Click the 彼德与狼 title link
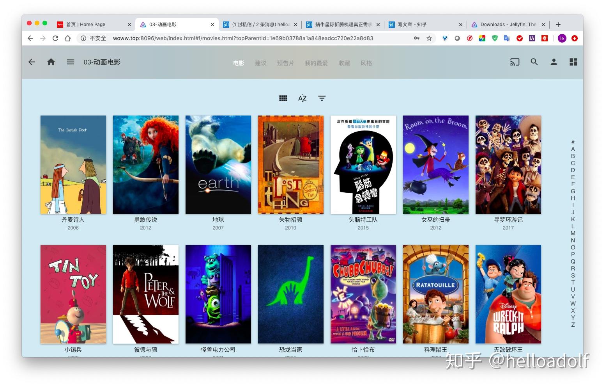 point(146,350)
